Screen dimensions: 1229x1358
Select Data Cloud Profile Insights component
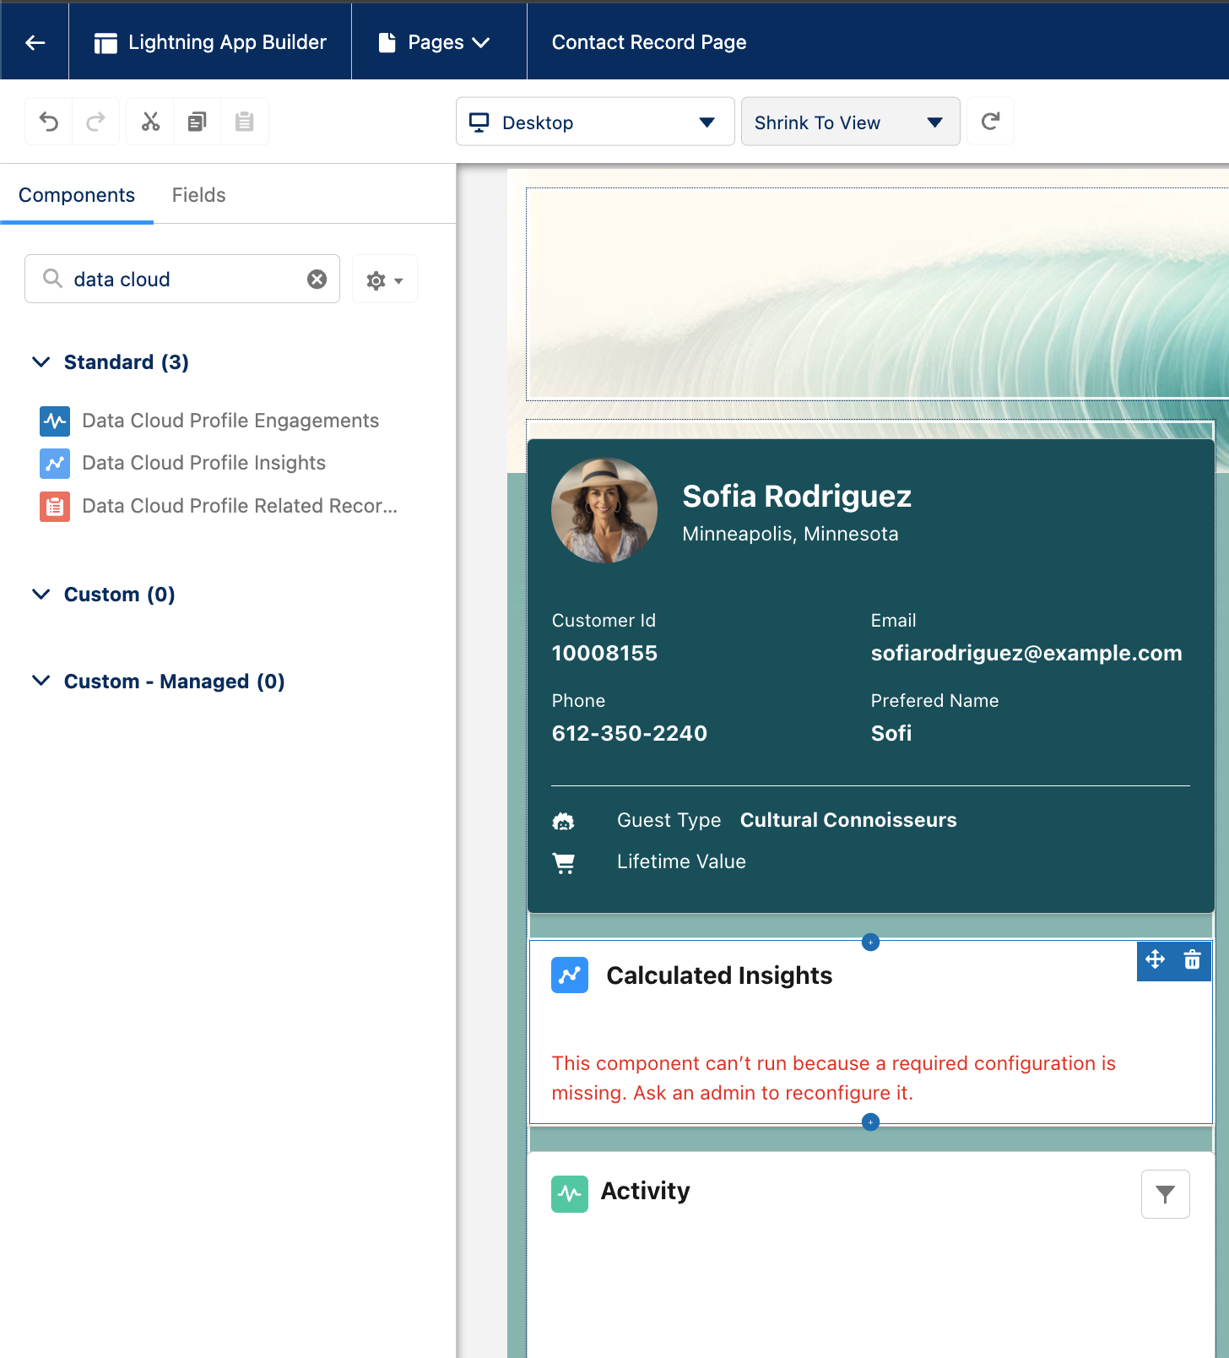(203, 463)
